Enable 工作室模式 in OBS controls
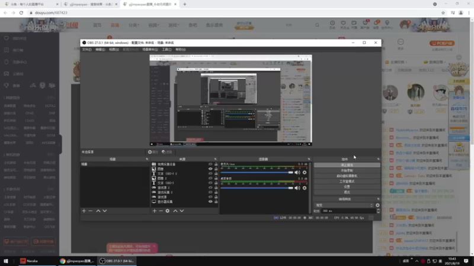The width and height of the screenshot is (474, 266). tap(347, 181)
